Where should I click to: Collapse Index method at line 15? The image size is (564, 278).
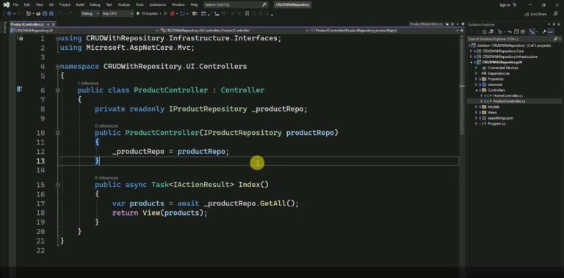(57, 185)
